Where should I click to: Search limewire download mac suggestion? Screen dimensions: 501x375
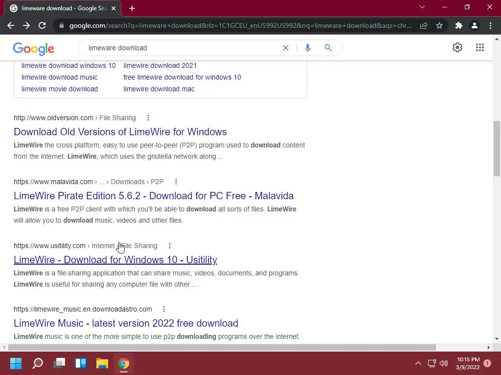159,89
